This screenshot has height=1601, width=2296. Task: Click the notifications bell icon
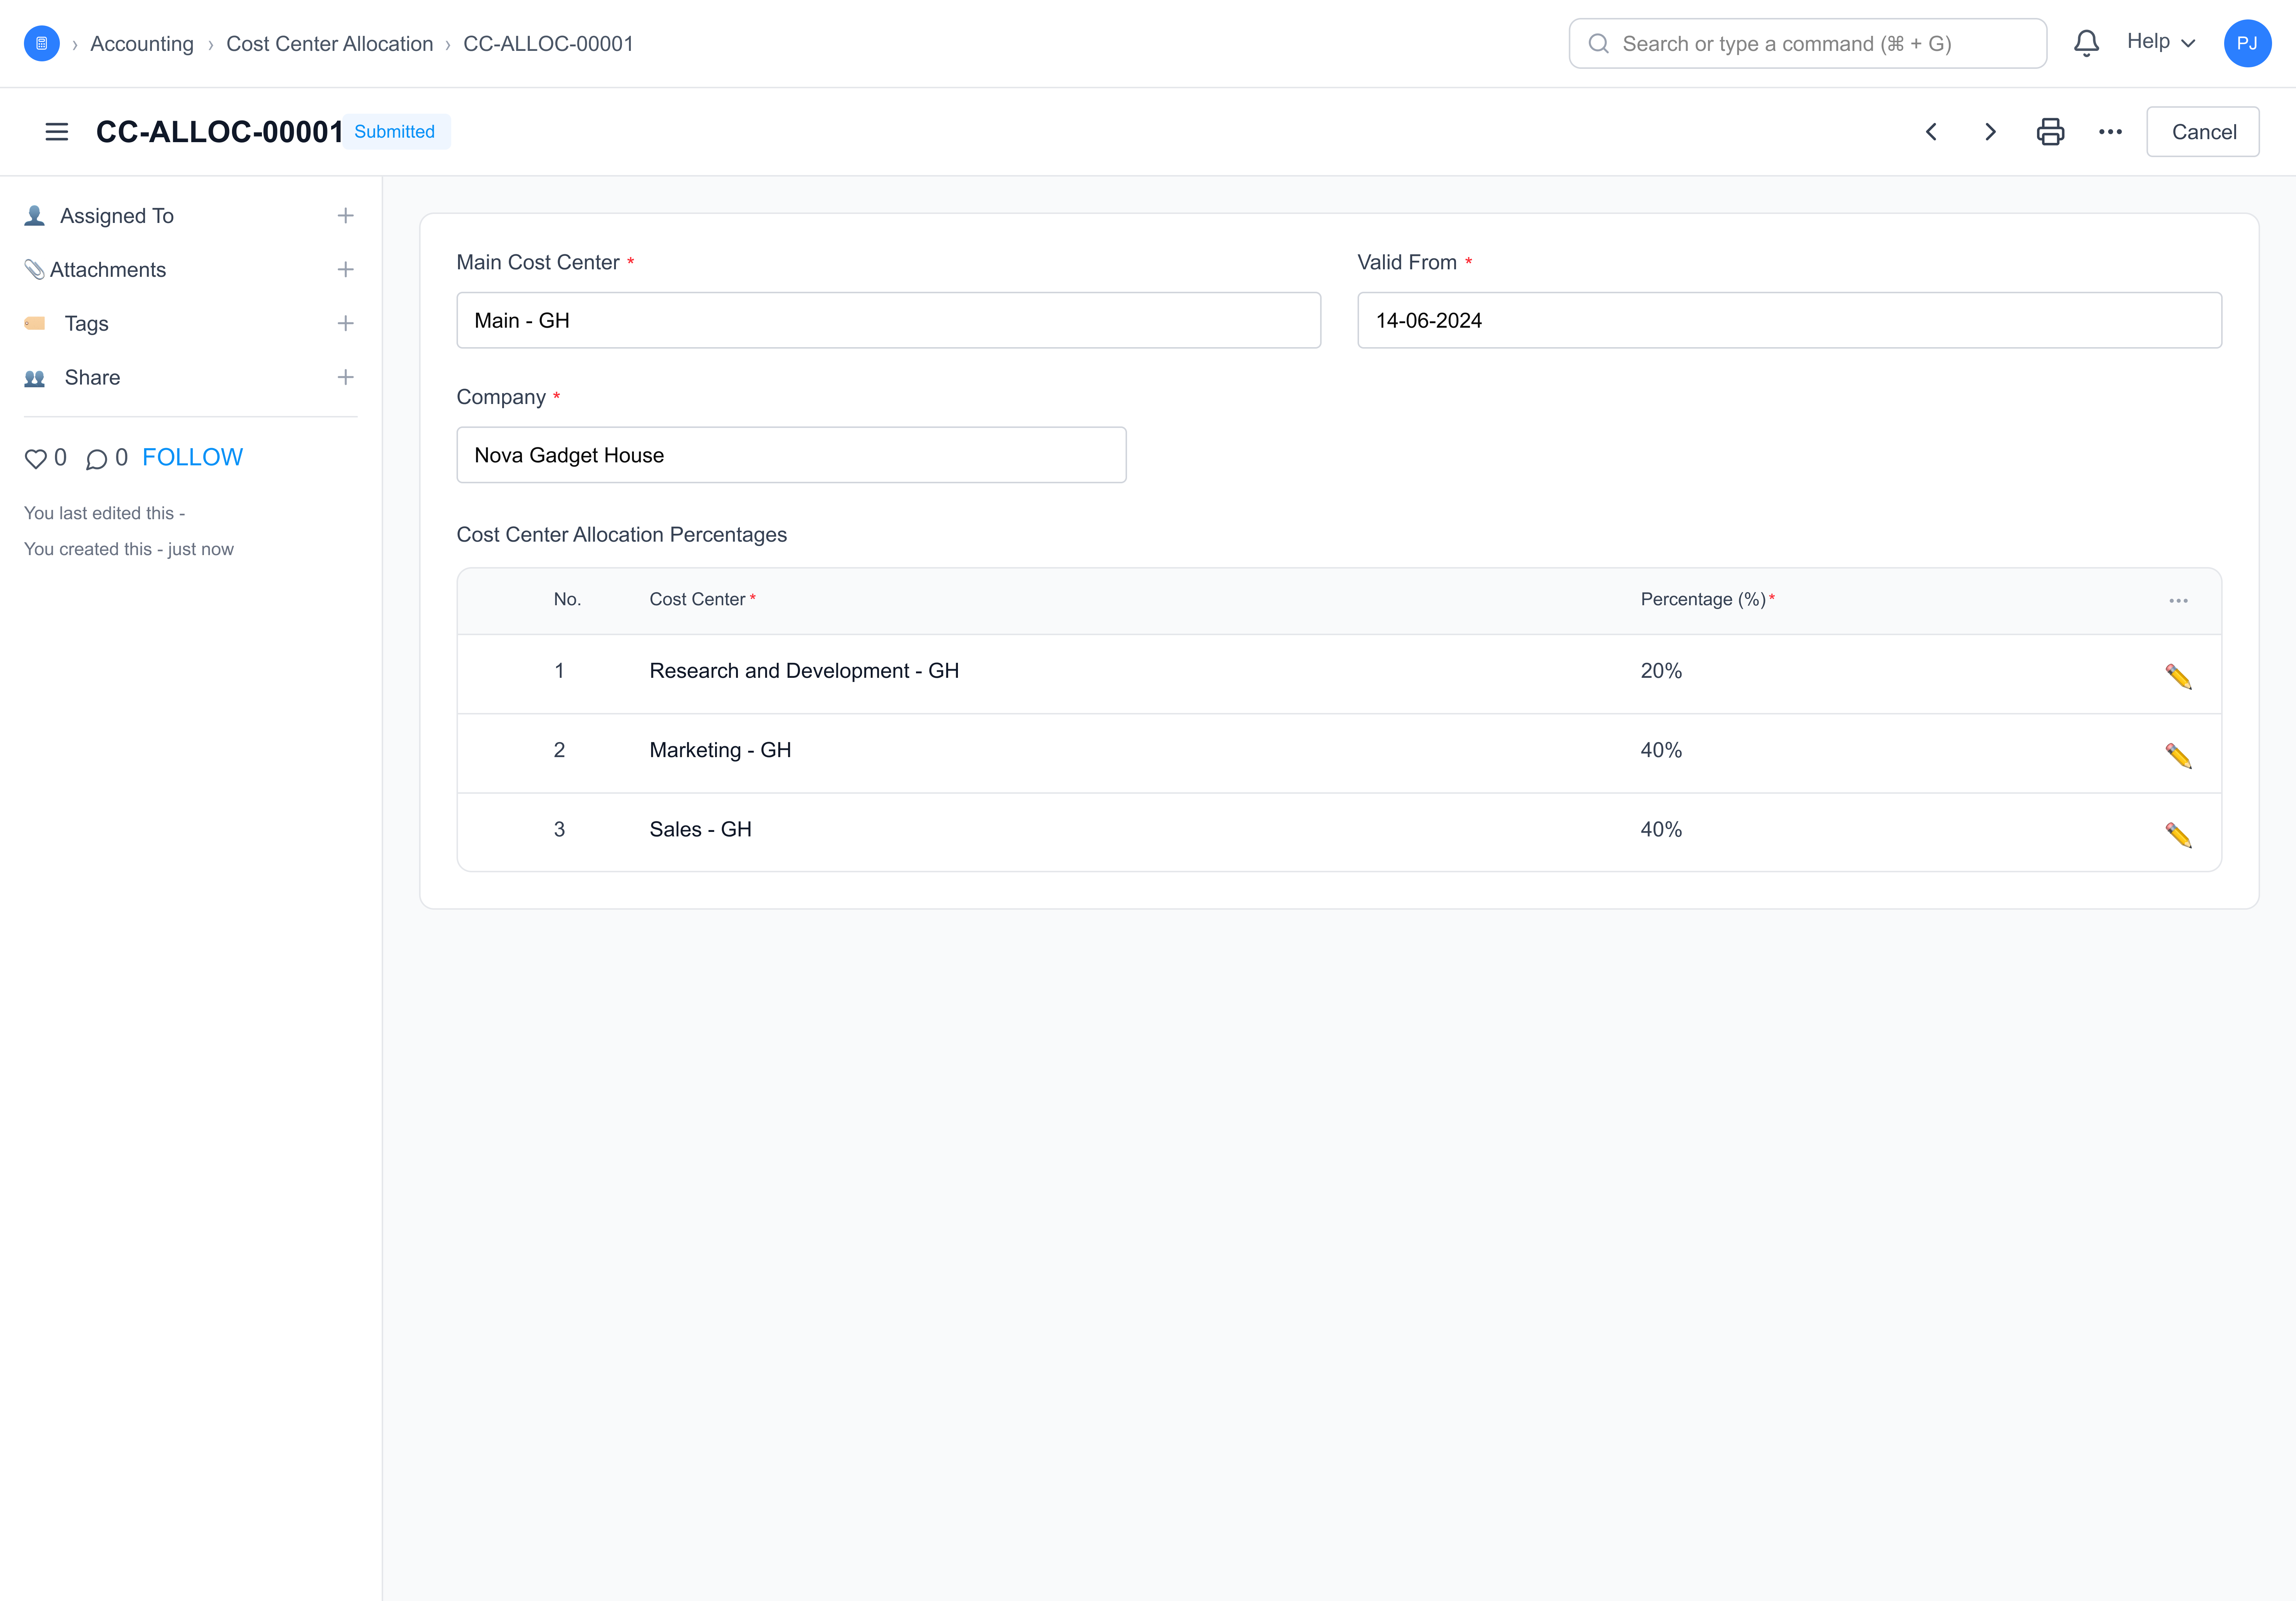(2086, 43)
